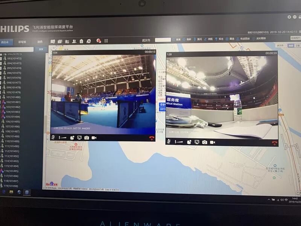Tick the checkbox beside 099(101478)
The height and width of the screenshot is (226, 301).
(1, 88)
